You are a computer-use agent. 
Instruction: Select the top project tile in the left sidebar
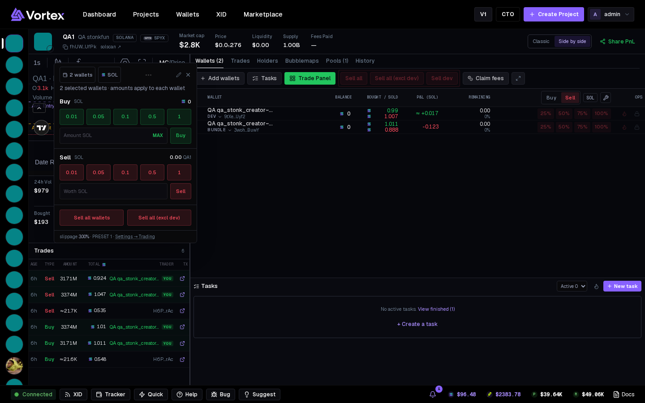14,43
